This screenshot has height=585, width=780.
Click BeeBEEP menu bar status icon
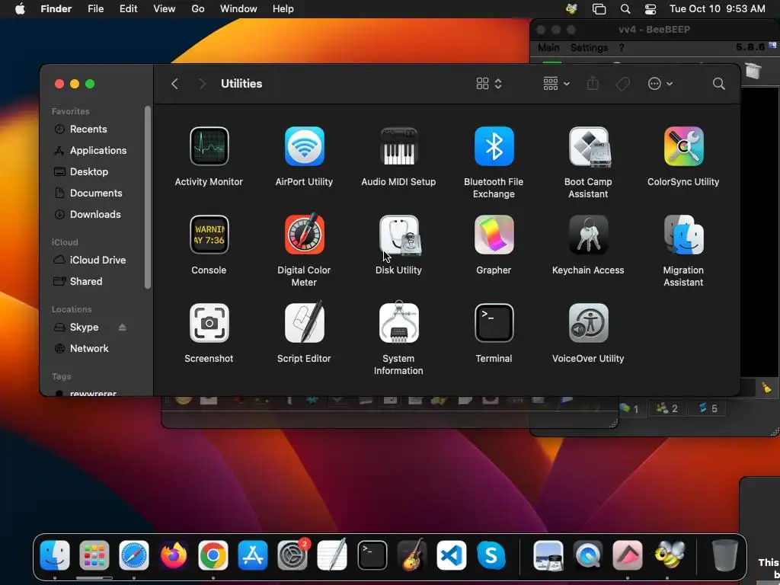click(x=571, y=9)
